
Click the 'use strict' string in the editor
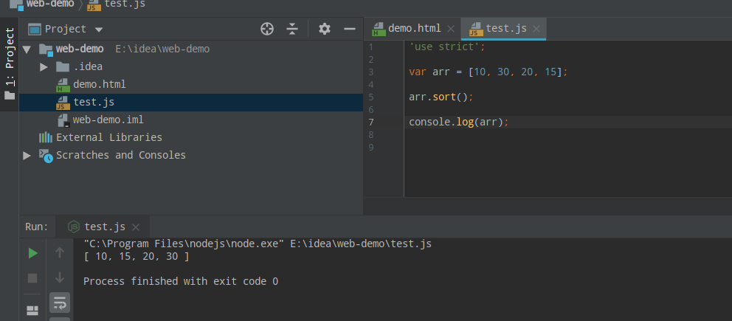(444, 47)
